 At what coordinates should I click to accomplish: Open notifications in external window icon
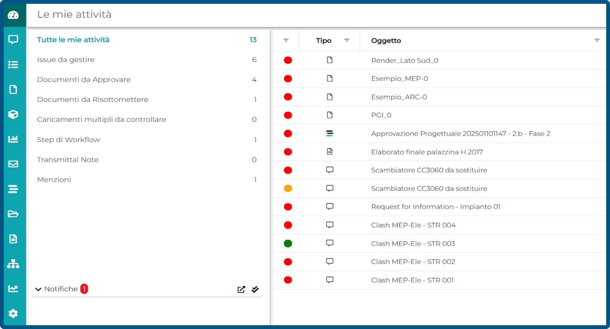point(241,289)
